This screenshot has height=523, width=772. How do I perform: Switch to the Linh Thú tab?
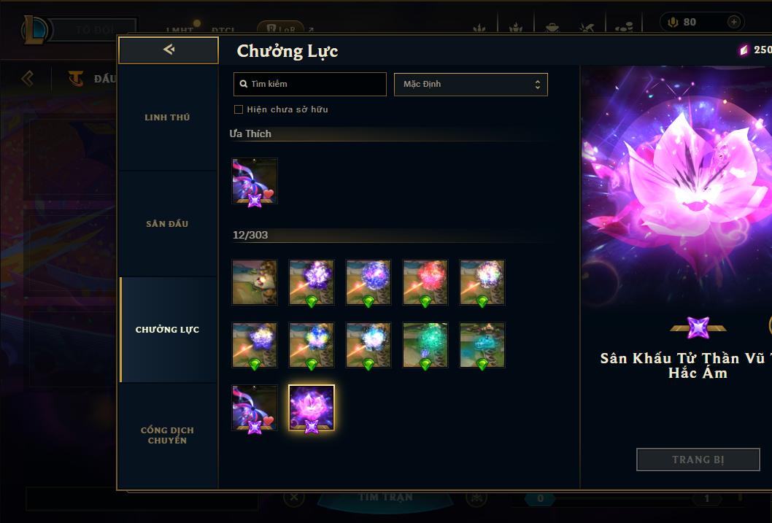tap(167, 117)
